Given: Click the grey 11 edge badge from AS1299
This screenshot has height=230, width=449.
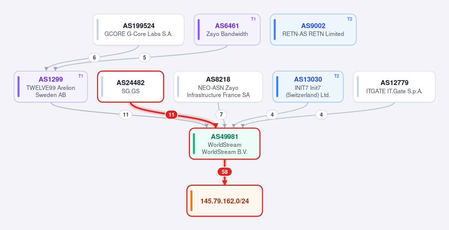Looking at the screenshot, I should (x=126, y=115).
